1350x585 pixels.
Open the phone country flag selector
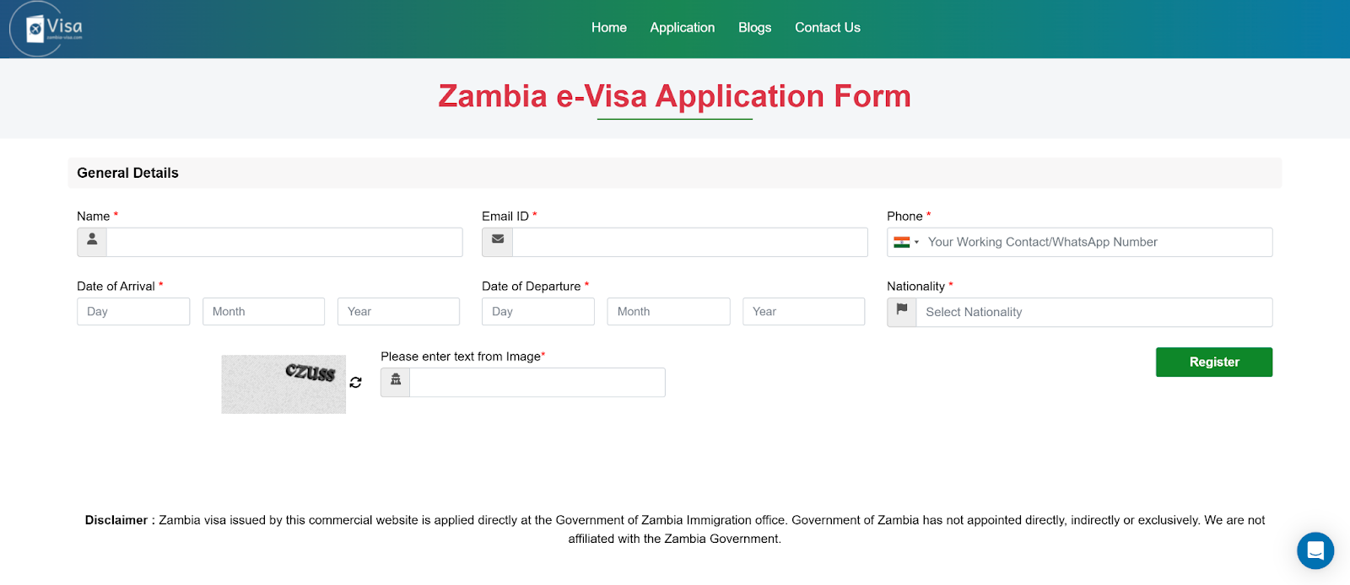(906, 242)
